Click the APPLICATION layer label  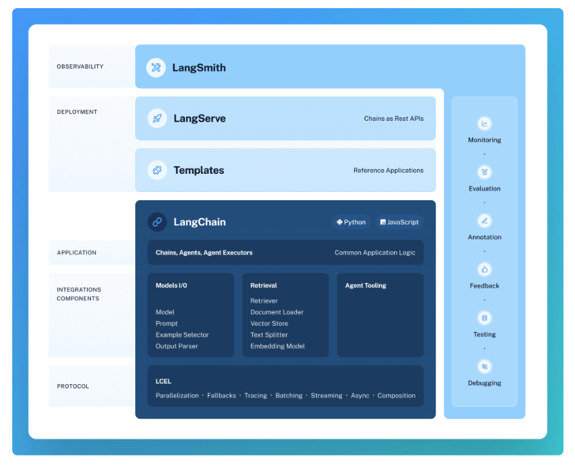coord(76,253)
